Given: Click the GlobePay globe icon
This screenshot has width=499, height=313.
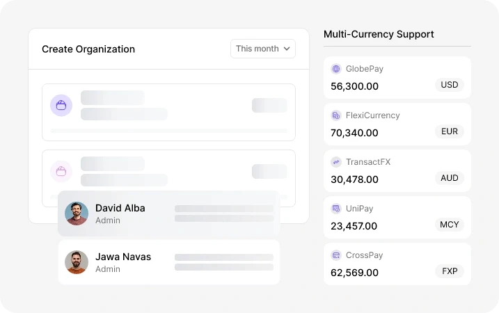Looking at the screenshot, I should (336, 69).
